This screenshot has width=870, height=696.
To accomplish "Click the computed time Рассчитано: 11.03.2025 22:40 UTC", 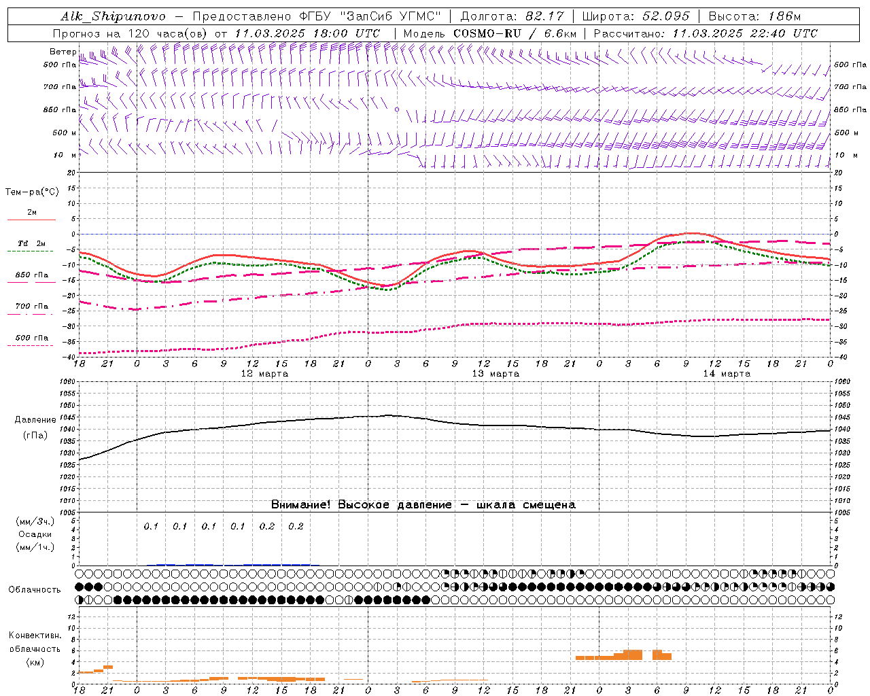I will (706, 33).
